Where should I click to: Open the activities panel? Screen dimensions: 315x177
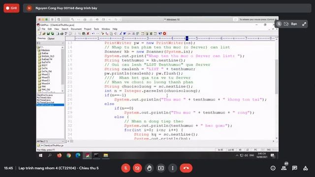[x=306, y=168]
